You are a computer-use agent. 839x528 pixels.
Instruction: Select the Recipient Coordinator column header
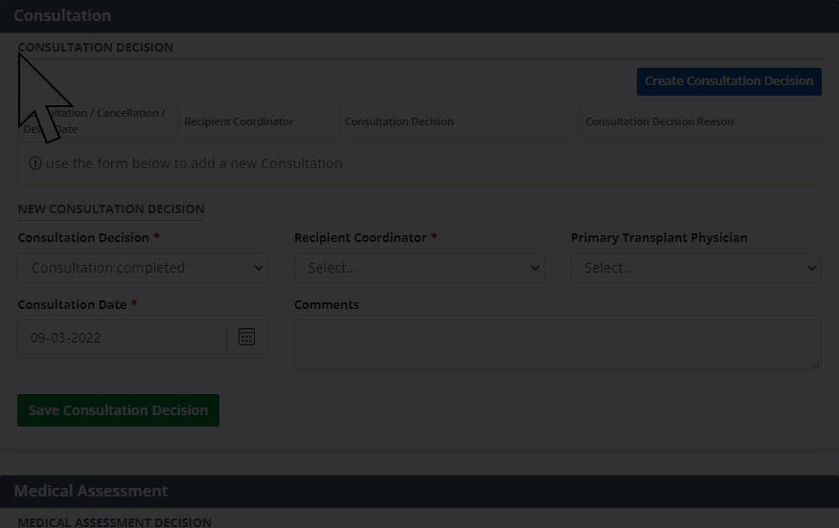(238, 121)
